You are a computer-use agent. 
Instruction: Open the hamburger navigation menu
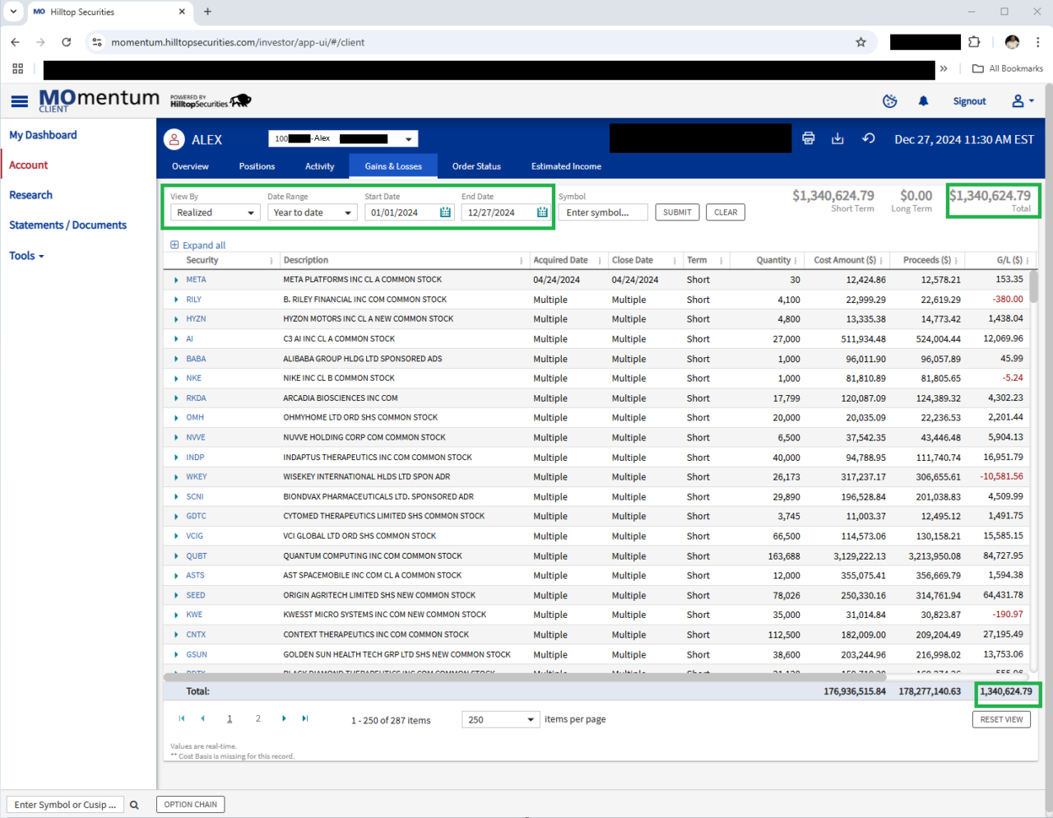pos(19,101)
